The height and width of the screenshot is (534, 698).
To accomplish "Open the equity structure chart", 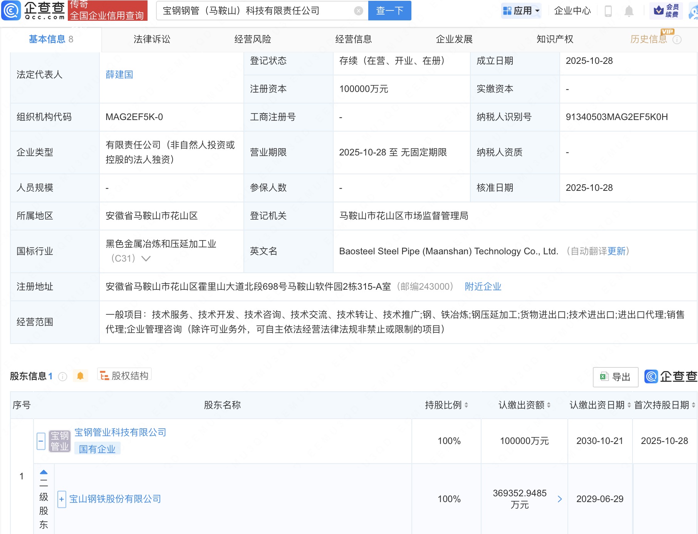I will point(124,375).
